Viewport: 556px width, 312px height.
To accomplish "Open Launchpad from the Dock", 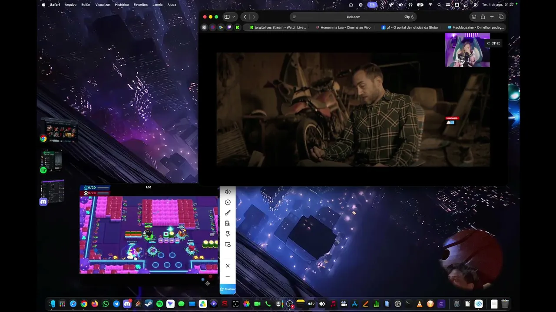I will tap(63, 304).
